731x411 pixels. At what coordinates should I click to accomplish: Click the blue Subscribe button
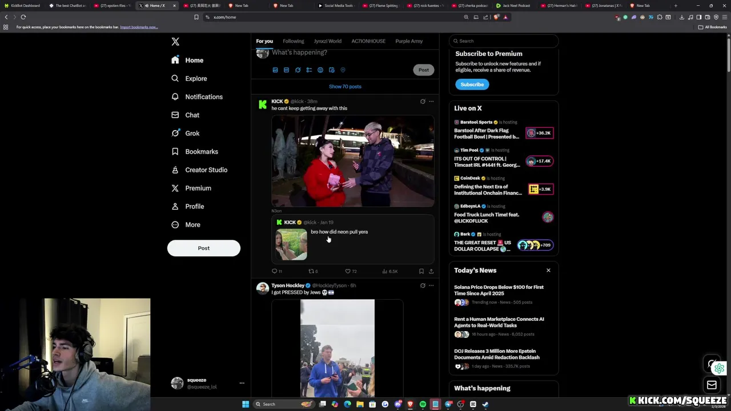472,84
